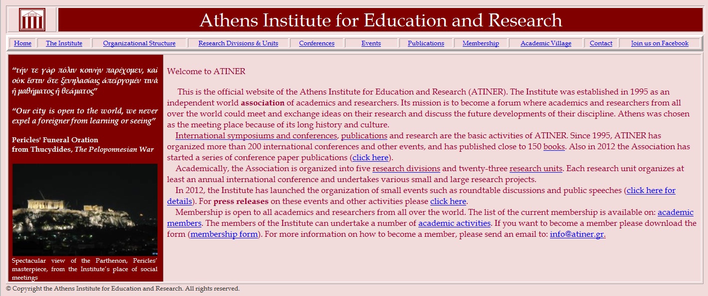This screenshot has height=296, width=708.
Task: Download the membership form link
Action: click(224, 234)
